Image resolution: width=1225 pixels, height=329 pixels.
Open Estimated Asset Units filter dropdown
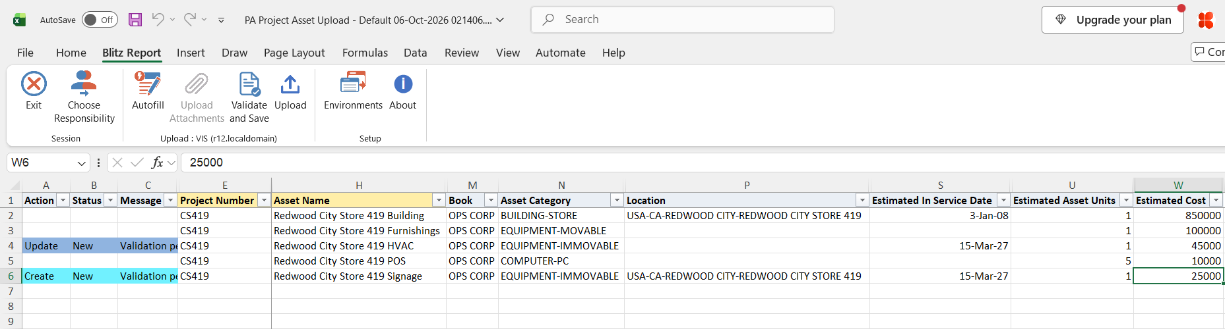[1126, 200]
